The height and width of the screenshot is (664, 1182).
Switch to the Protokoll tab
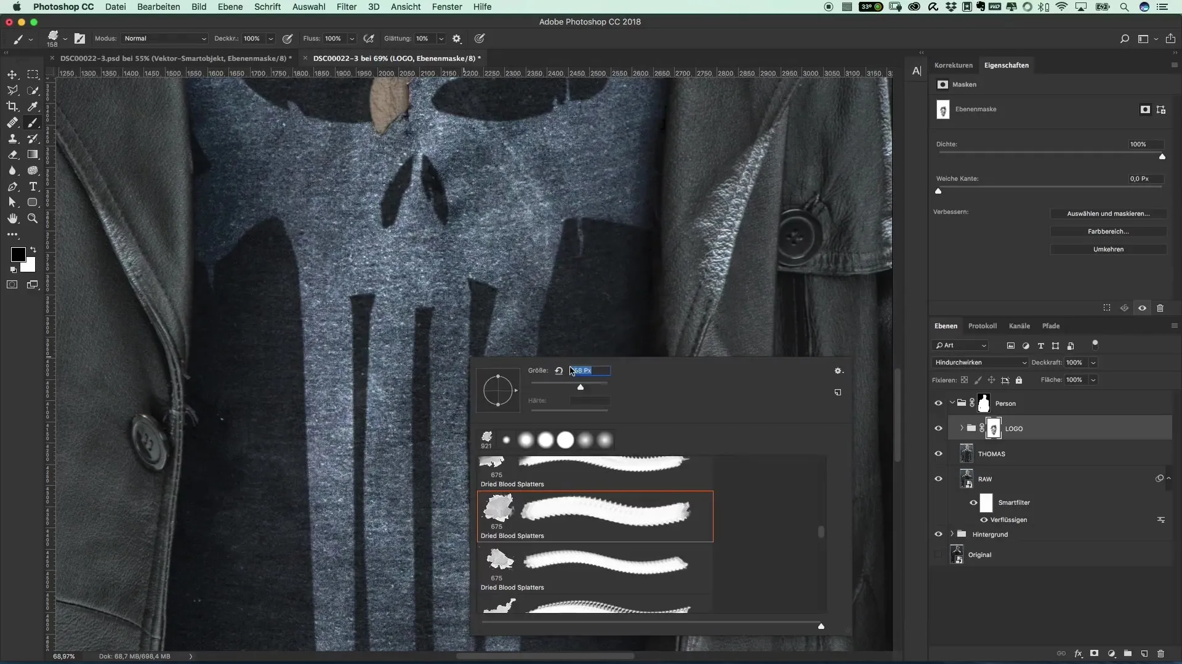pyautogui.click(x=982, y=326)
